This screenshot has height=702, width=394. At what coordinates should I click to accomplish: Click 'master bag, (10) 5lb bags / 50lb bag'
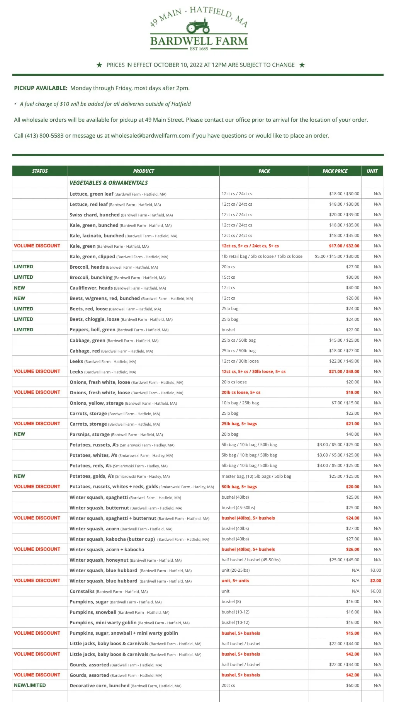pyautogui.click(x=256, y=476)
